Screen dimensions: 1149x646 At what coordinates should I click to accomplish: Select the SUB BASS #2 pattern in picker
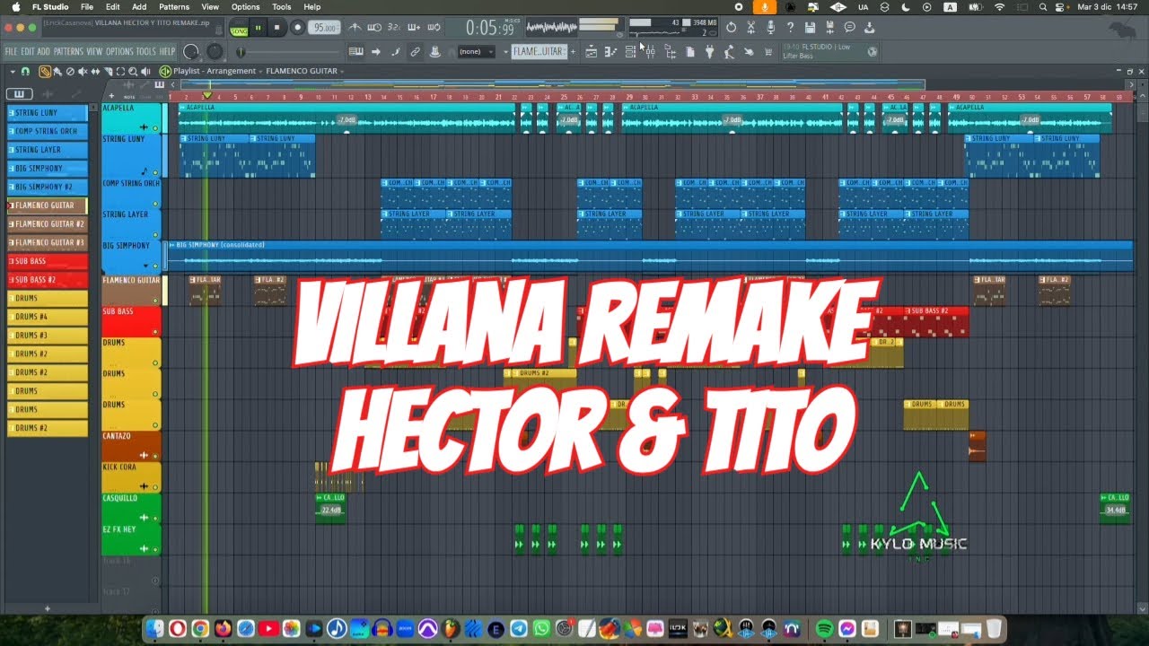[x=48, y=279]
